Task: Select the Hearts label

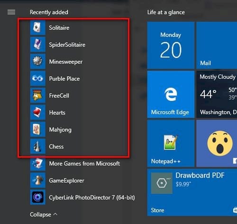Action: [x=57, y=113]
